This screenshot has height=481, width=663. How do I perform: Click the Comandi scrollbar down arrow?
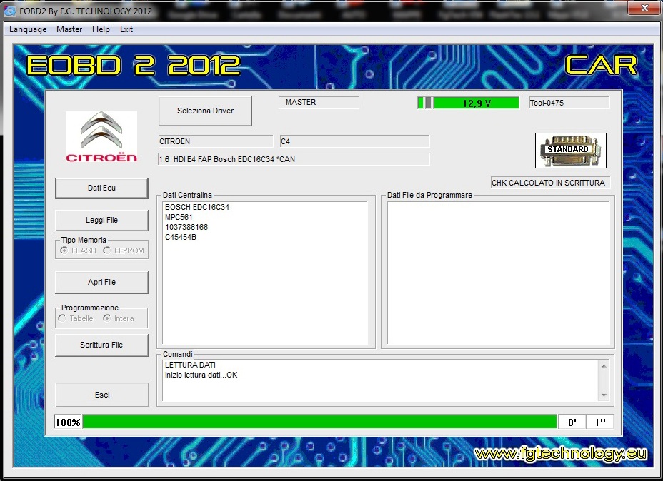(604, 395)
